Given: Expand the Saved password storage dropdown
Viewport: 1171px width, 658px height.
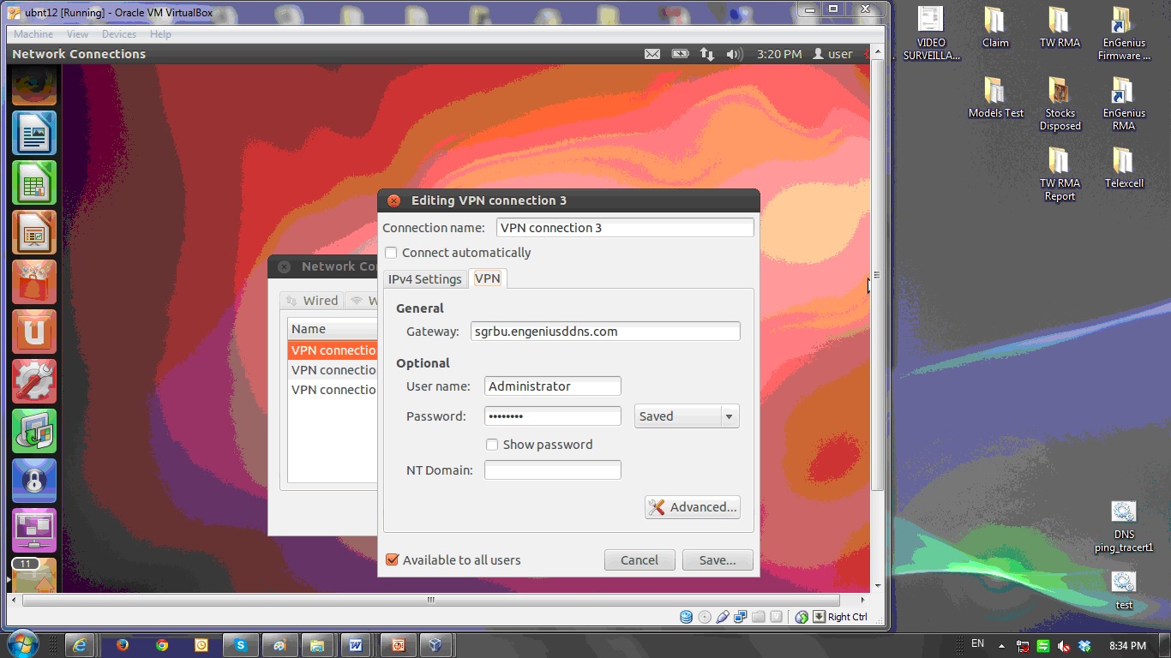Looking at the screenshot, I should (687, 416).
